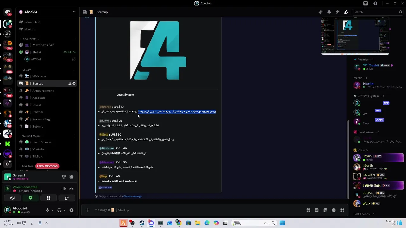Open Discord direct messages home icon
Image resolution: width=406 pixels, height=228 pixels.
click(8, 12)
